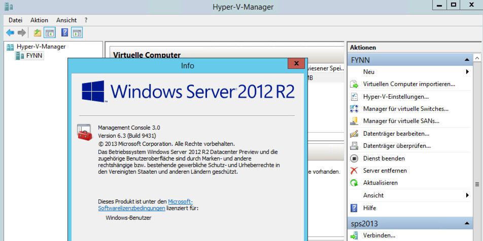Click the Manager für virtuelle SANs icon
The height and width of the screenshot is (241, 483).
[x=354, y=121]
